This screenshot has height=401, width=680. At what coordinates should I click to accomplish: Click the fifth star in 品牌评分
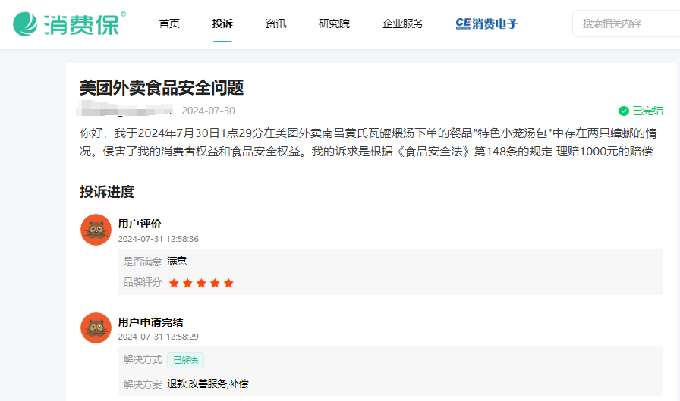tap(229, 284)
